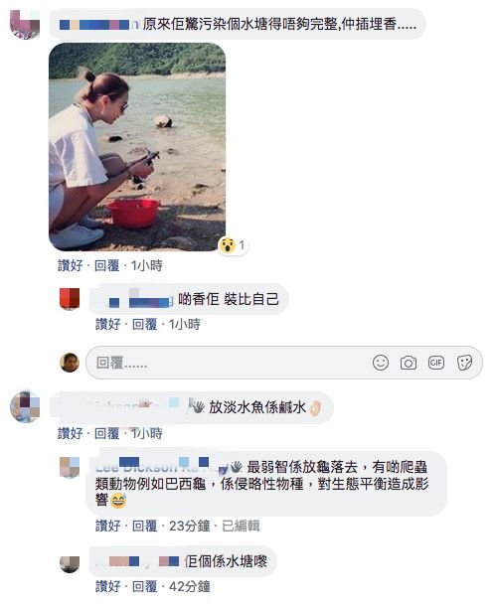View edit history via 已編輯 link
Image resolution: width=494 pixels, height=606 pixels.
coord(241,526)
